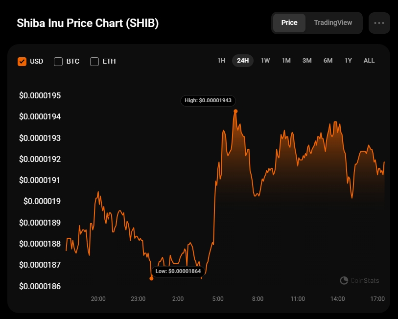Click the Low price marker point
The height and width of the screenshot is (319, 398).
pyautogui.click(x=151, y=278)
